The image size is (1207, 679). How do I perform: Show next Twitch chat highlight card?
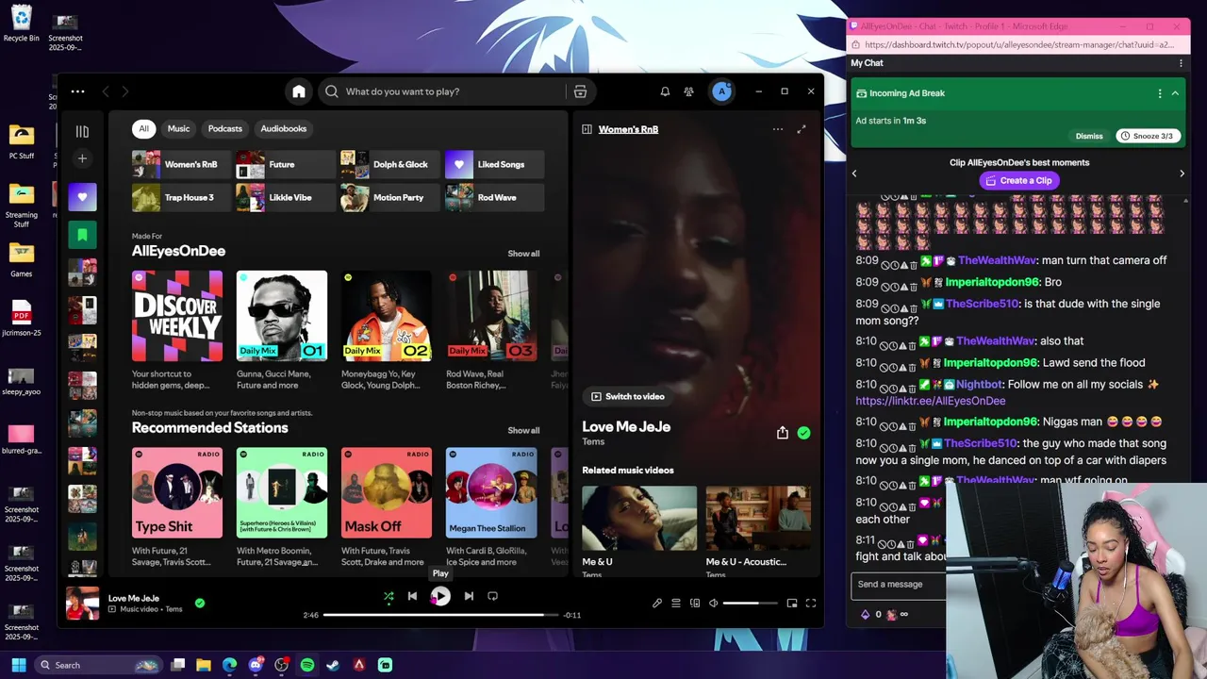click(x=1182, y=174)
